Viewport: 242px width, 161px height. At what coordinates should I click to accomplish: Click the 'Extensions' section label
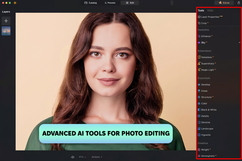click(x=204, y=51)
